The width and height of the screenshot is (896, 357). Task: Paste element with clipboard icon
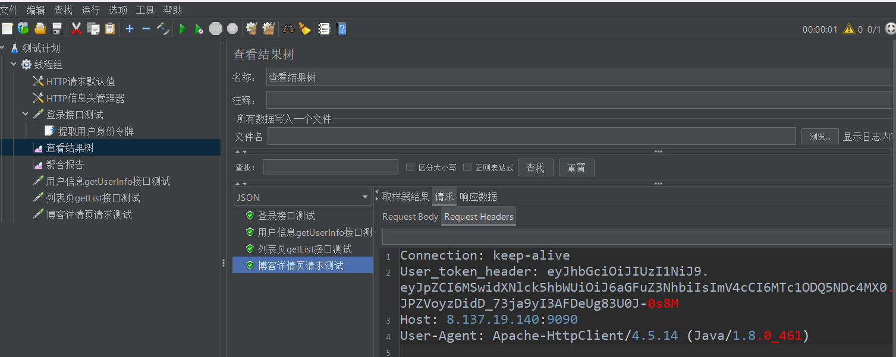click(110, 29)
